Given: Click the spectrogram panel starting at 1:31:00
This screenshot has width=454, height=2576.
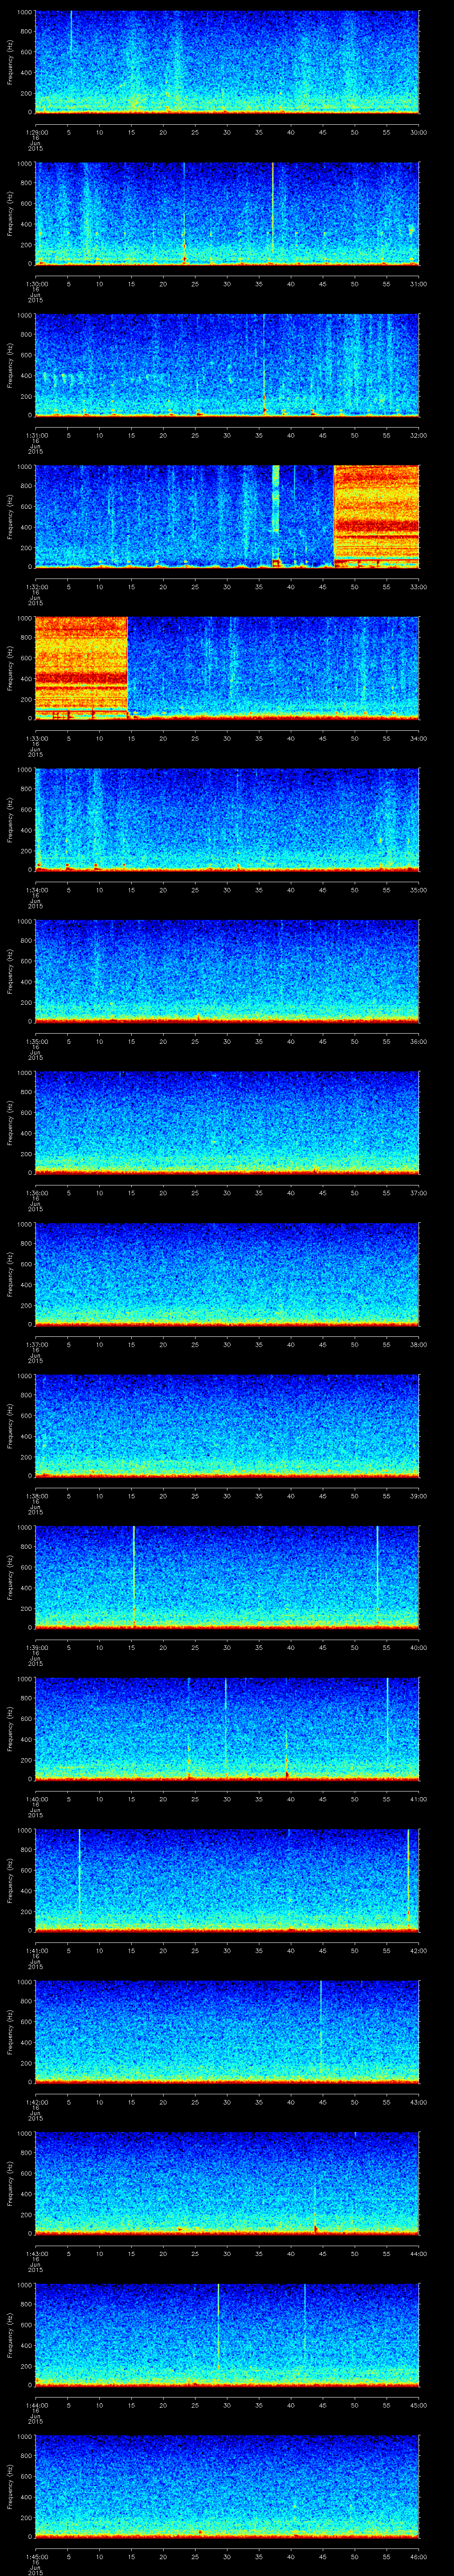Looking at the screenshot, I should click(227, 365).
